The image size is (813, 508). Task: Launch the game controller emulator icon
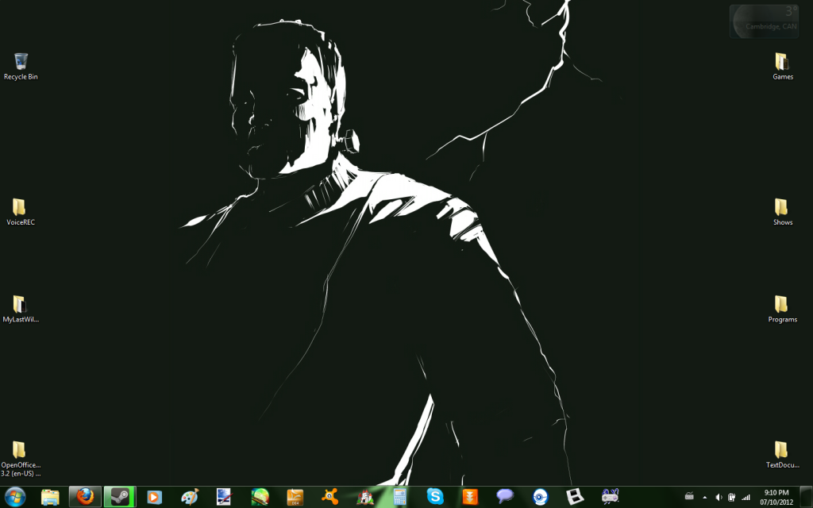pos(610,497)
